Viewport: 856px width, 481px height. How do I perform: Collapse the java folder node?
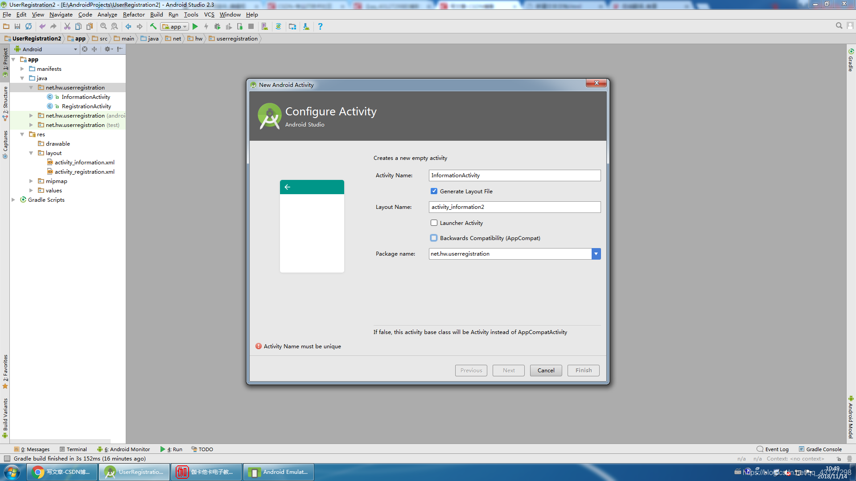click(x=22, y=78)
